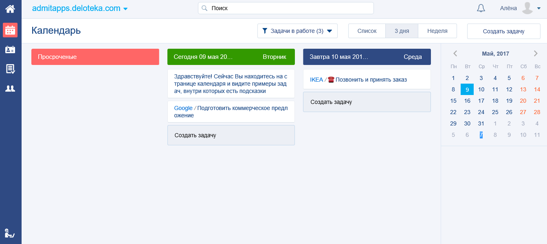Select day 28 in mini calendar
This screenshot has height=244, width=547.
tap(537, 112)
